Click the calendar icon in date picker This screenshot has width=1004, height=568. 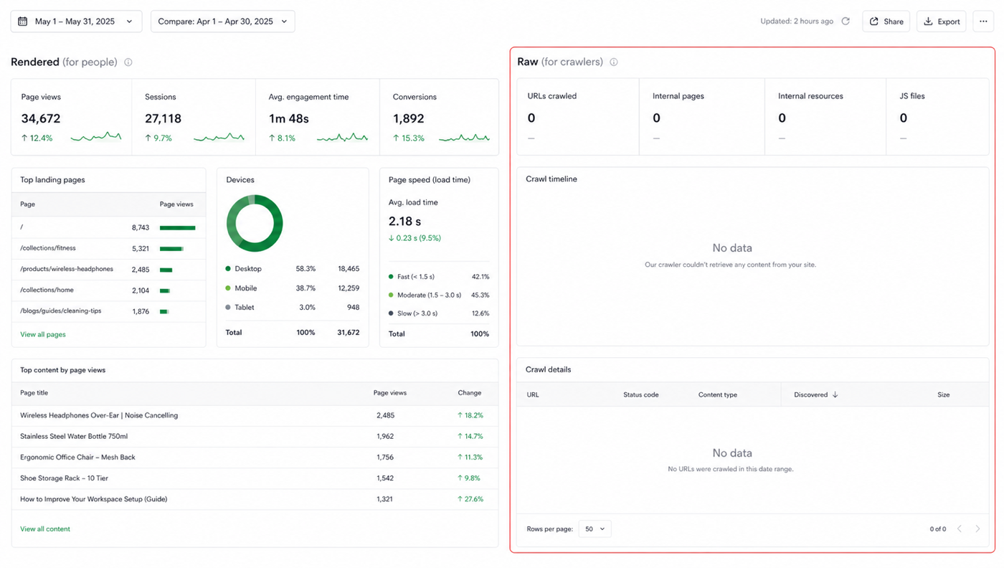point(23,22)
